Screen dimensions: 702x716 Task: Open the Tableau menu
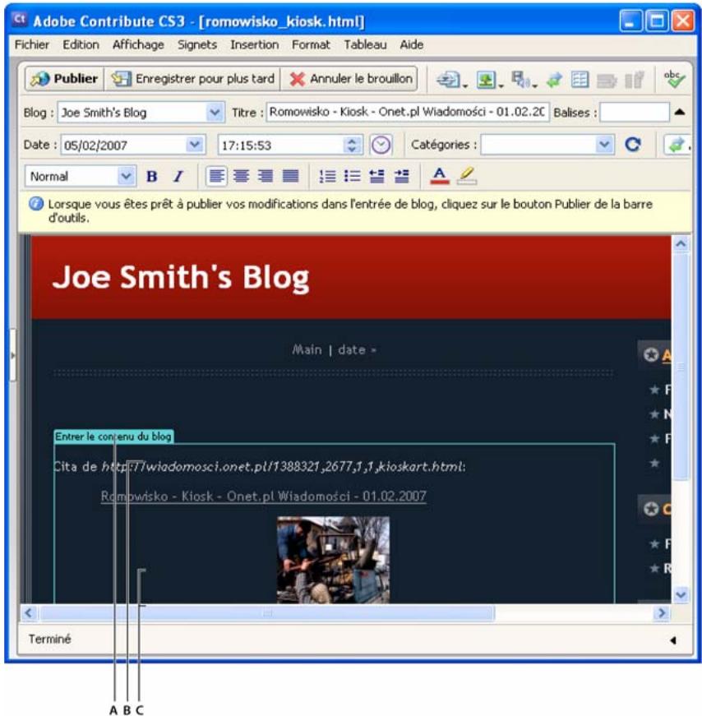tap(366, 44)
